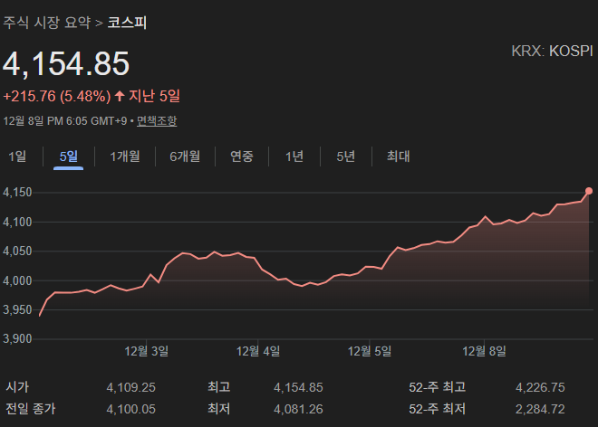Image resolution: width=598 pixels, height=427 pixels.
Task: Click the red up-arrow change indicator
Action: (120, 96)
